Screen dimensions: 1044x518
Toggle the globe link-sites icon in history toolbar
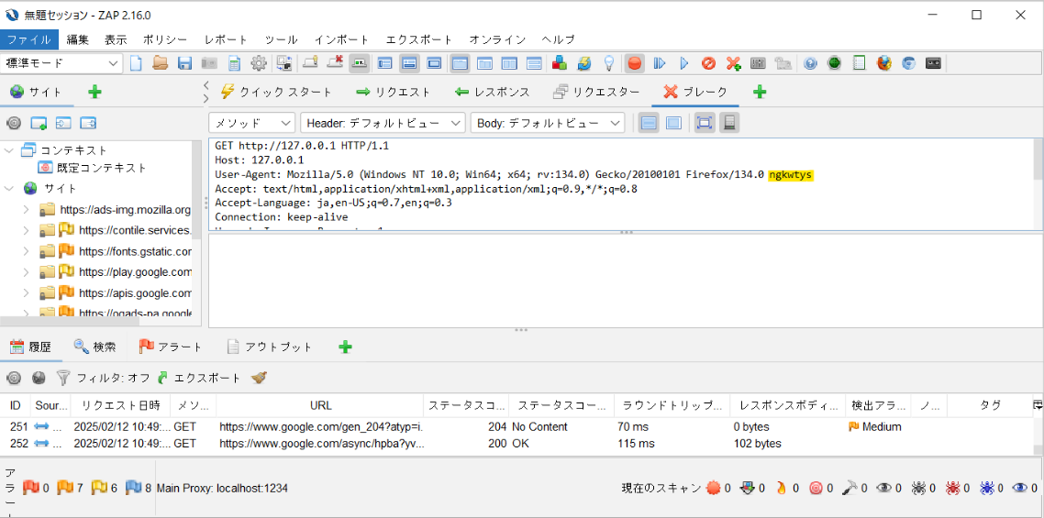click(39, 378)
